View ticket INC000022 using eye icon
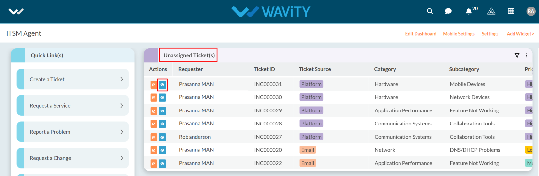539x176 pixels. [x=162, y=164]
